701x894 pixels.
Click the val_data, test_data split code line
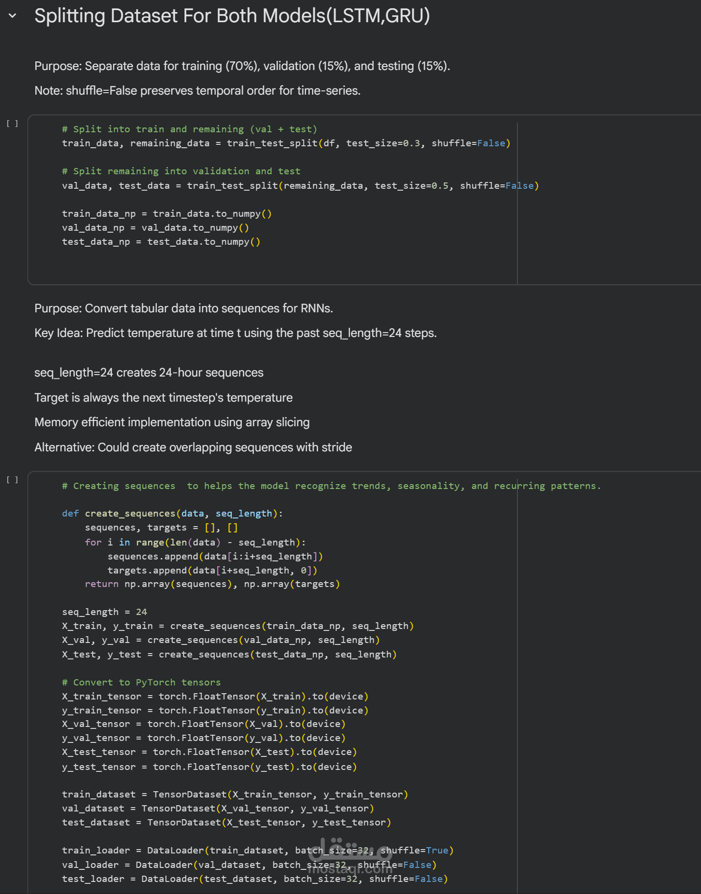tap(300, 186)
